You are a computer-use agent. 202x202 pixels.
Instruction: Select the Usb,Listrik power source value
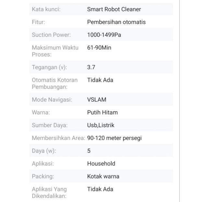pyautogui.click(x=101, y=125)
